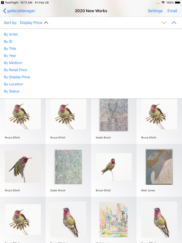Tap the ascending sort arrow icon
This screenshot has height=243, width=182.
coord(174,23)
